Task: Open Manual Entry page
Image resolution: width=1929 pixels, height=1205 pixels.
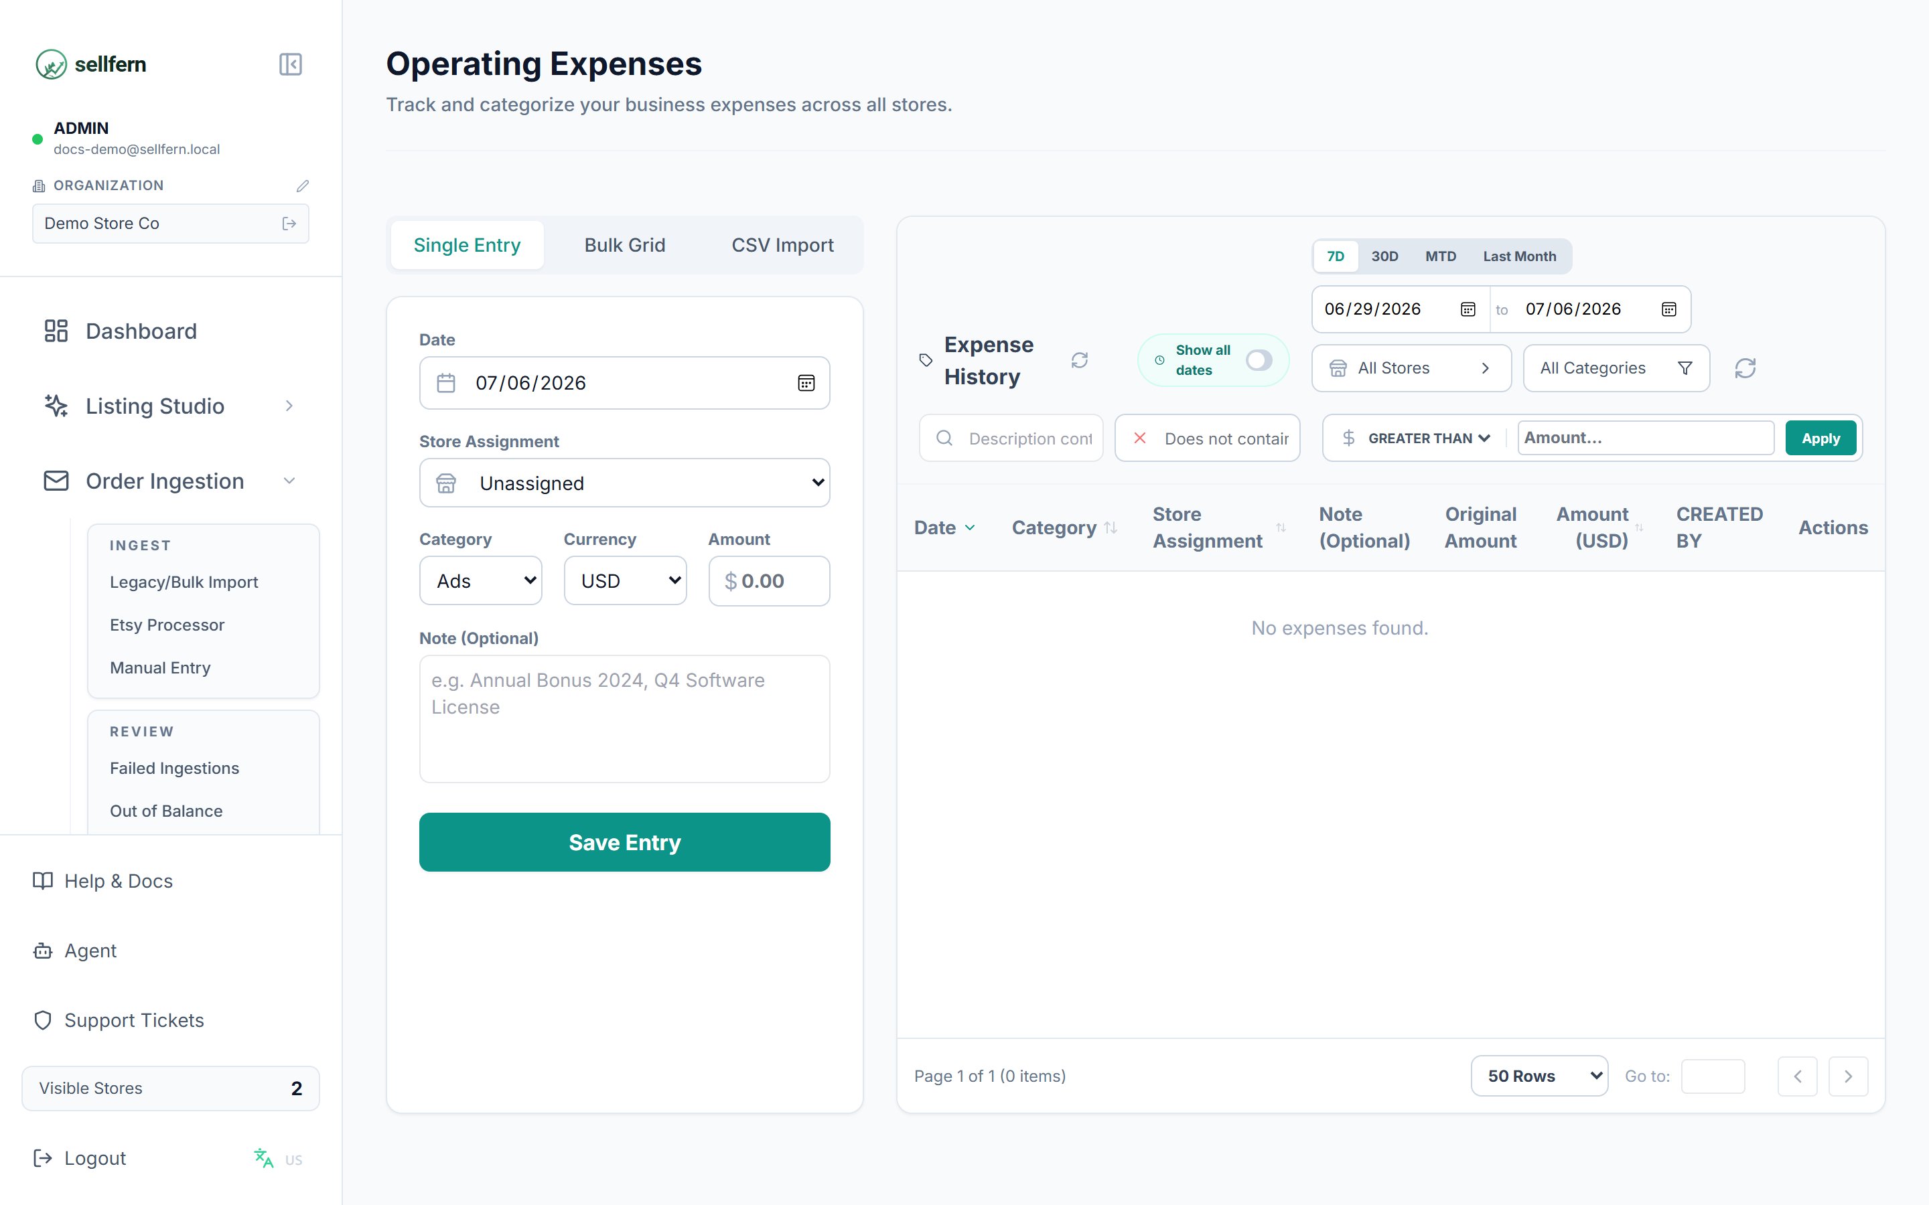Action: pyautogui.click(x=160, y=669)
